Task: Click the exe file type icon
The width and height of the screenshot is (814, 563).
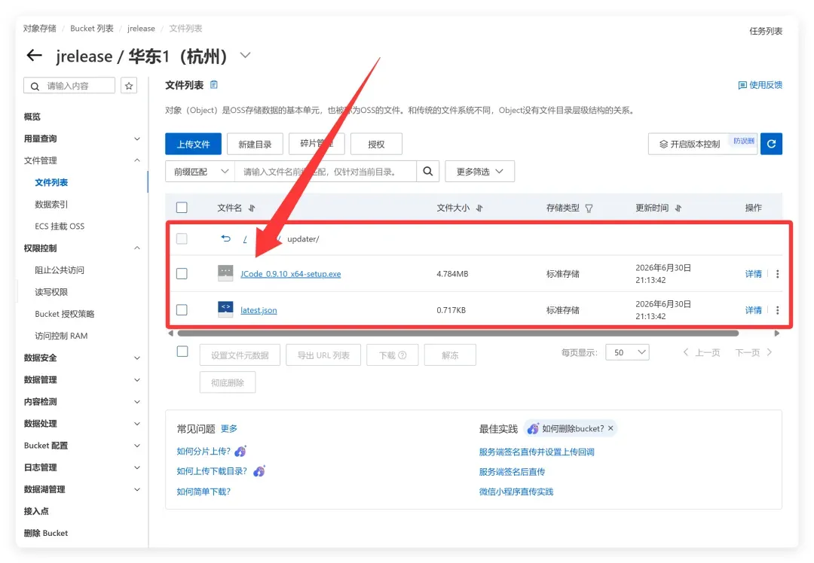Action: [x=225, y=273]
